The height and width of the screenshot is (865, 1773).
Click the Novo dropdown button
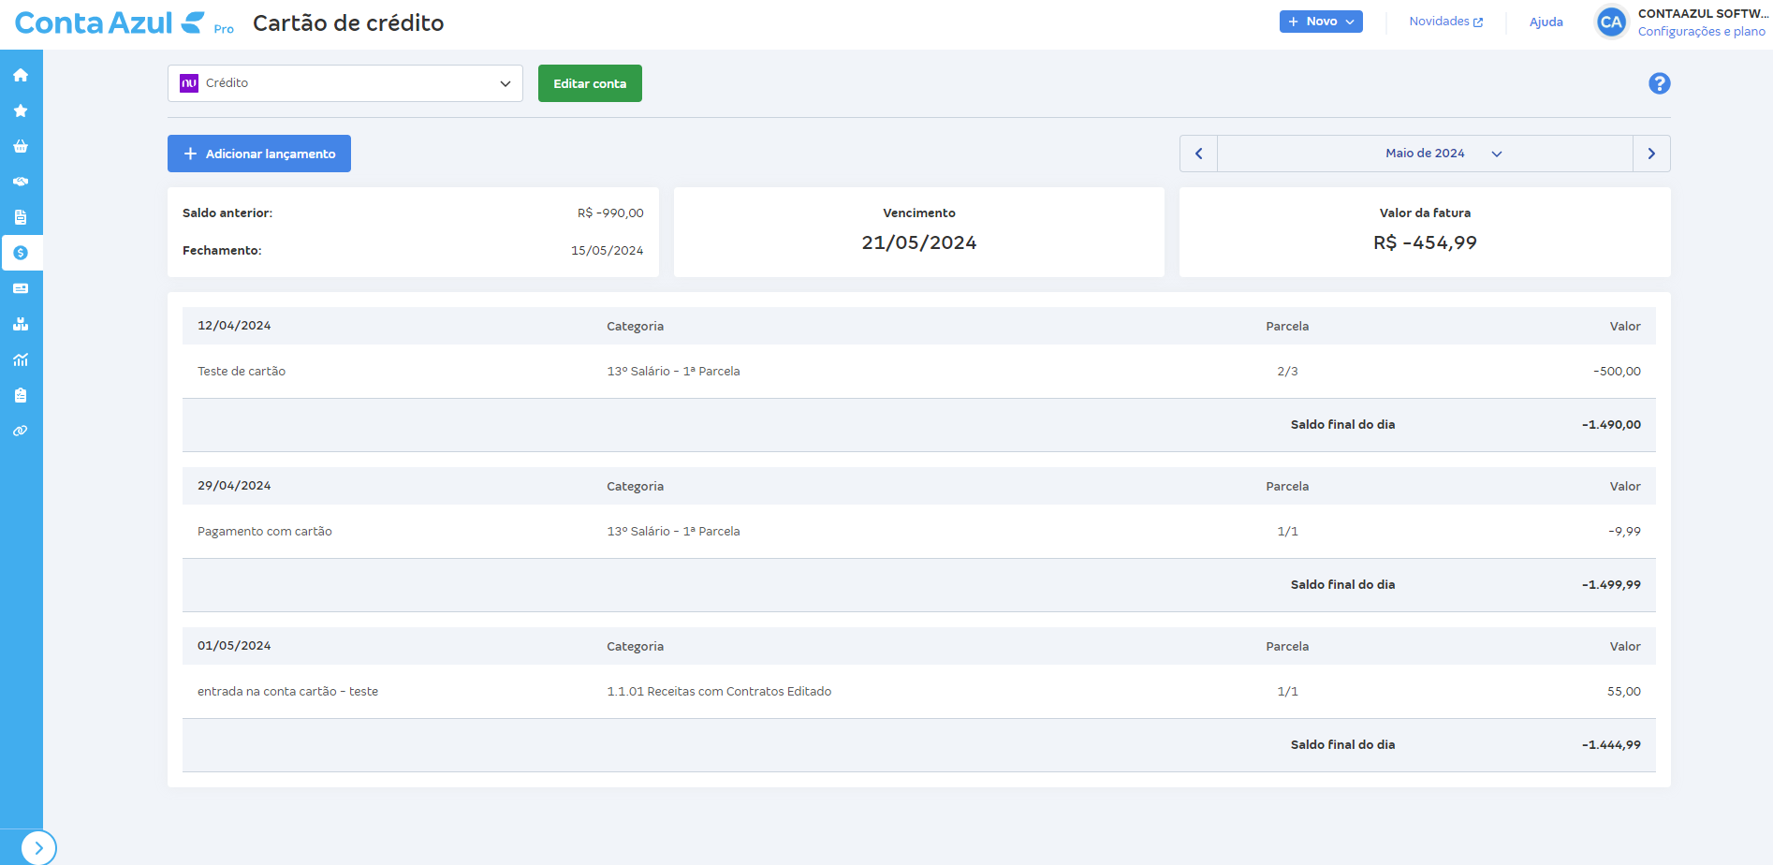click(x=1321, y=22)
